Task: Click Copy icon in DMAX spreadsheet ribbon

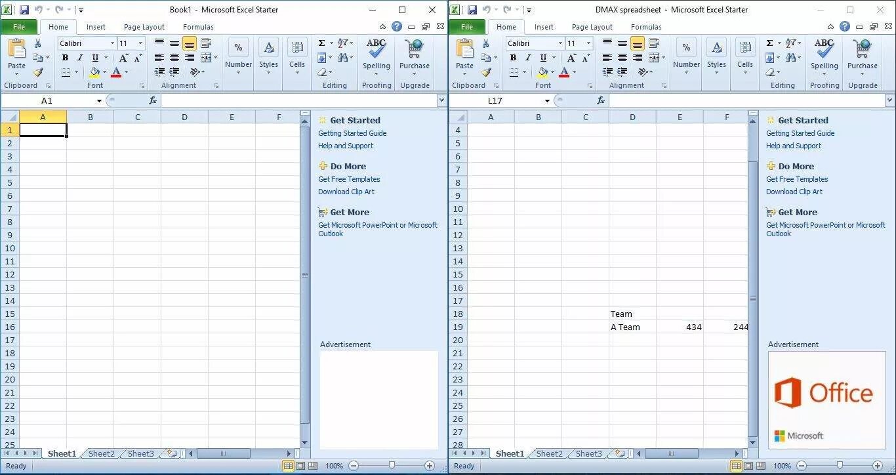Action: pos(485,58)
